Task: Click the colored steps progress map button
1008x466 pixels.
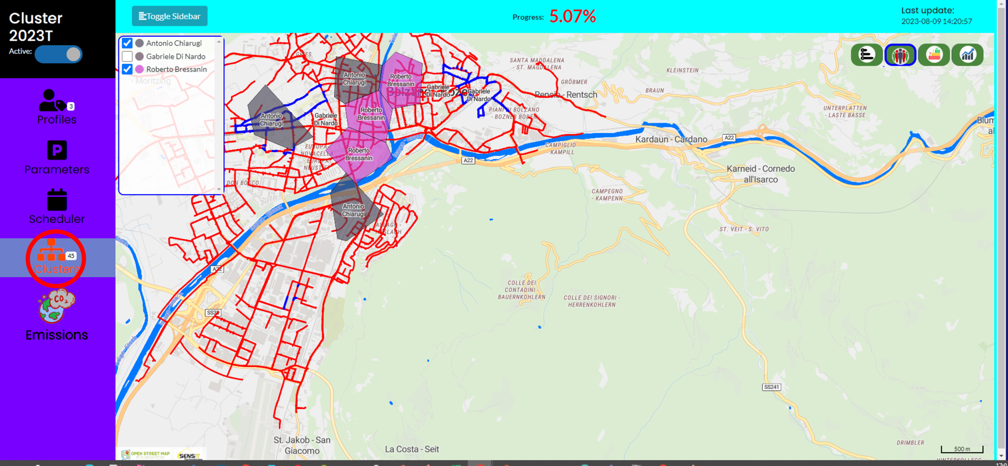Action: pyautogui.click(x=934, y=55)
